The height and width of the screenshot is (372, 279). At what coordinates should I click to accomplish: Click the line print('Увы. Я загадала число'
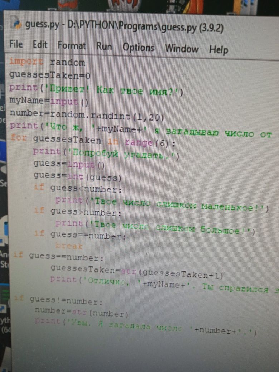(146, 327)
